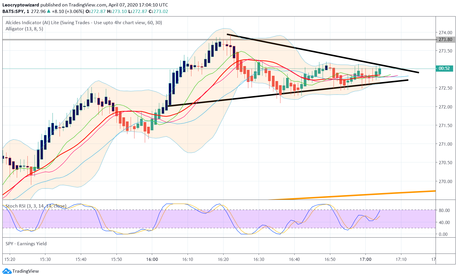Image resolution: width=458 pixels, height=278 pixels.
Task: Click the 16:50 time axis label
Action: coord(330,259)
